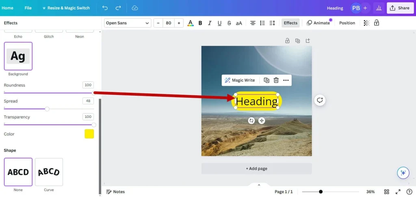Toggle bold text formatting

[x=200, y=23]
